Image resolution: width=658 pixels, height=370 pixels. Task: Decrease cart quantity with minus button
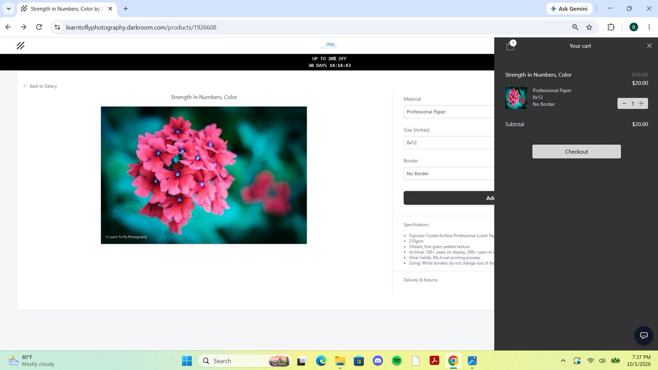point(624,103)
